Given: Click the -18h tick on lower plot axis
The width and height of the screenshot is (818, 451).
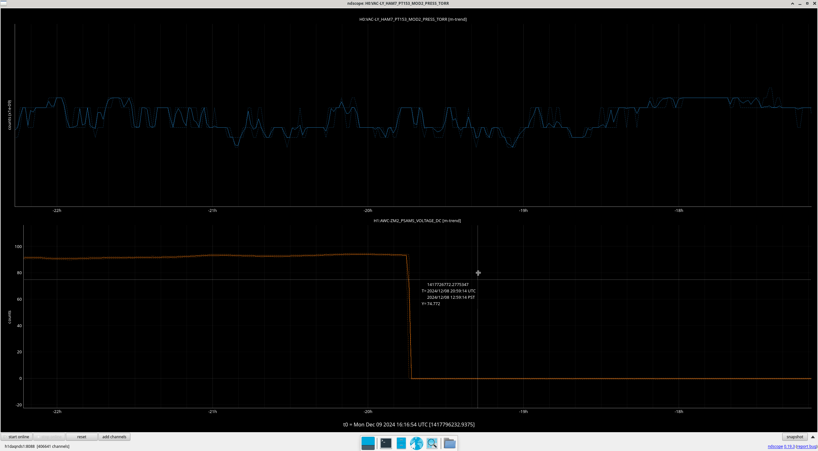Looking at the screenshot, I should click(x=679, y=411).
